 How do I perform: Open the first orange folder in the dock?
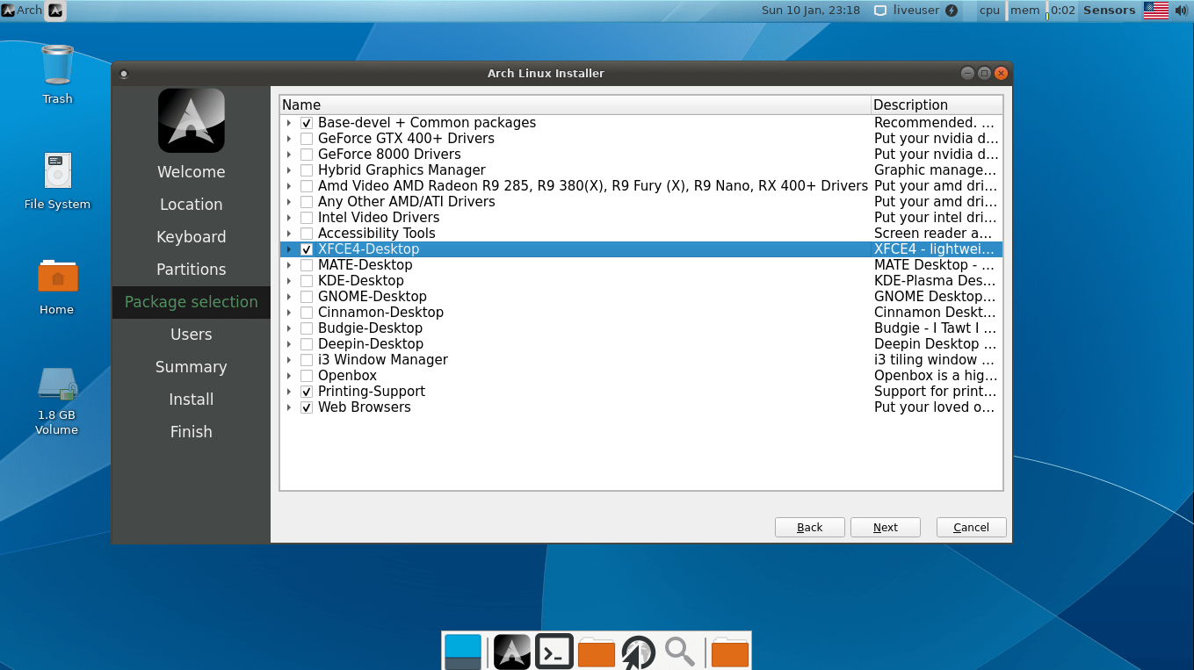click(x=597, y=652)
